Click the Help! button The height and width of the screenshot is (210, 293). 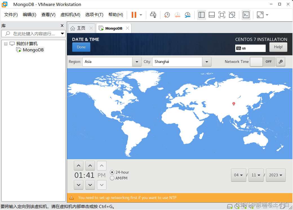[278, 47]
